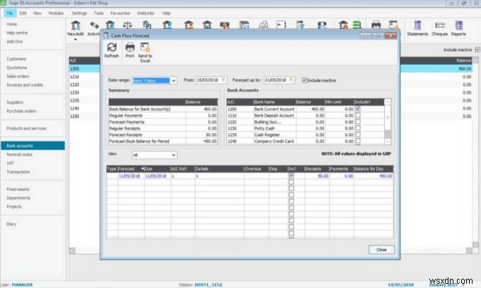Click the New/edit bank icon in main toolbar

tap(76, 25)
